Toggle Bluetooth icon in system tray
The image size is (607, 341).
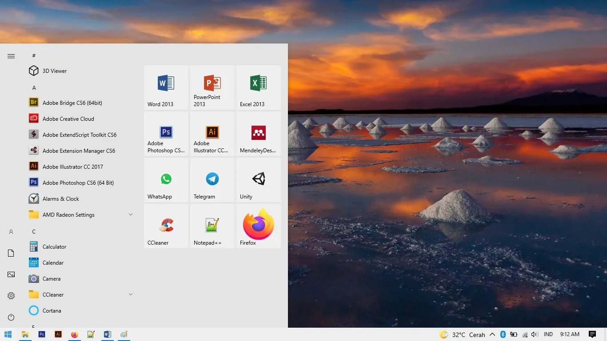click(x=503, y=334)
